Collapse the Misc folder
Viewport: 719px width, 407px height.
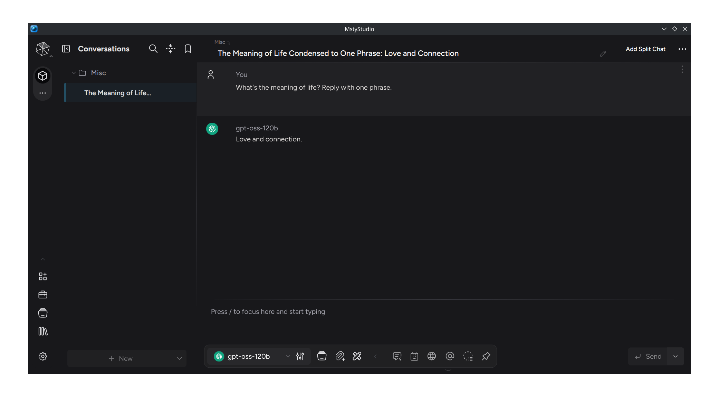click(x=74, y=73)
